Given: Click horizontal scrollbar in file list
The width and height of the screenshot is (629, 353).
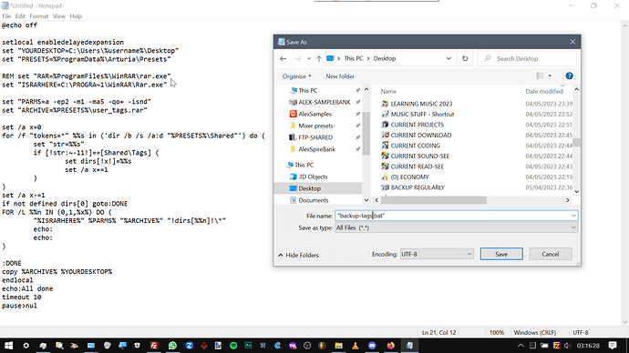Looking at the screenshot, I should coord(434,200).
